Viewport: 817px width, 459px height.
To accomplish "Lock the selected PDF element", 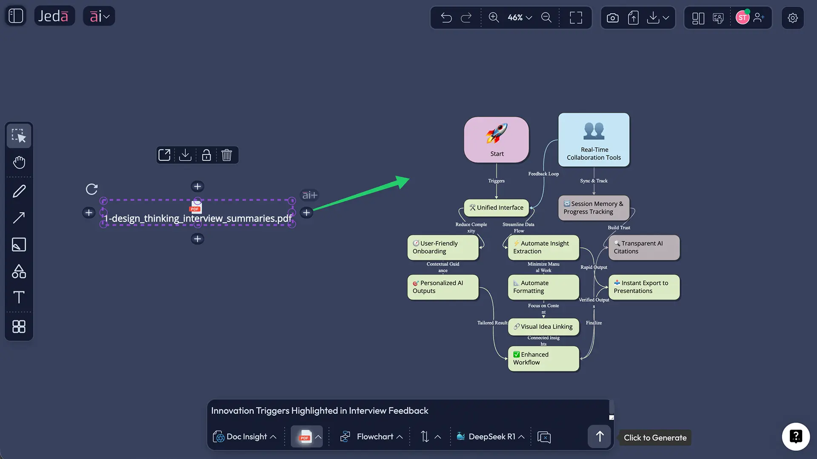I will tap(206, 155).
